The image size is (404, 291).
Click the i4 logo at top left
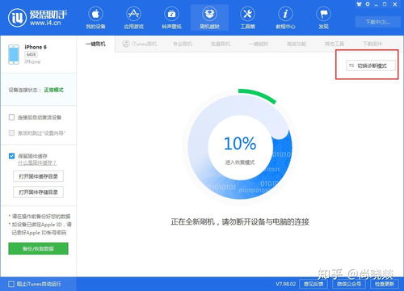[x=17, y=18]
